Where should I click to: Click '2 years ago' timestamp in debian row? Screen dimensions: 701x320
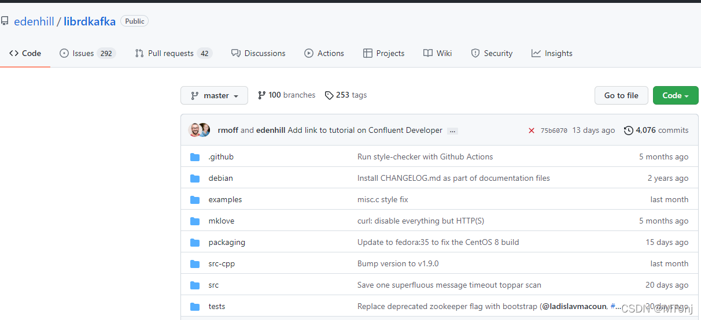[x=668, y=178]
